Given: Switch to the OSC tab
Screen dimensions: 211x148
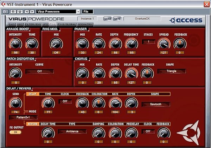Looking at the screenshot, I should tap(20, 25).
